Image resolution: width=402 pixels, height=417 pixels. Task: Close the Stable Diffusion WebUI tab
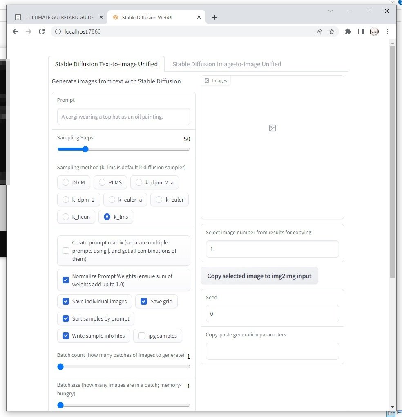click(199, 17)
